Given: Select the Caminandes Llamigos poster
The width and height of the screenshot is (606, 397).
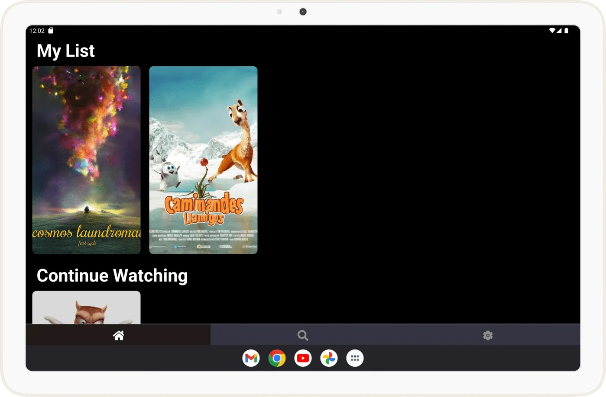Looking at the screenshot, I should (203, 160).
